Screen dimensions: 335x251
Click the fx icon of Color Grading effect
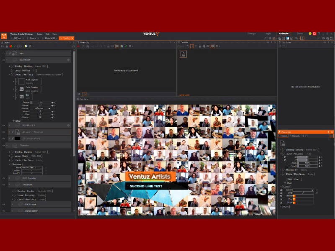click(22, 89)
